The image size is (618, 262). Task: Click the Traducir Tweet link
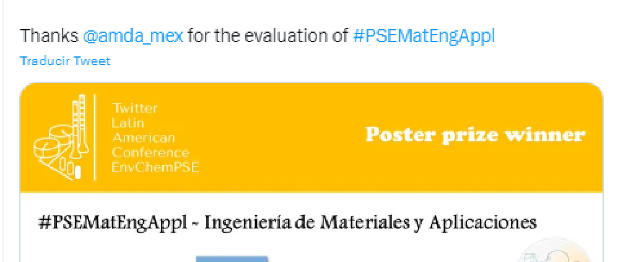tap(65, 61)
